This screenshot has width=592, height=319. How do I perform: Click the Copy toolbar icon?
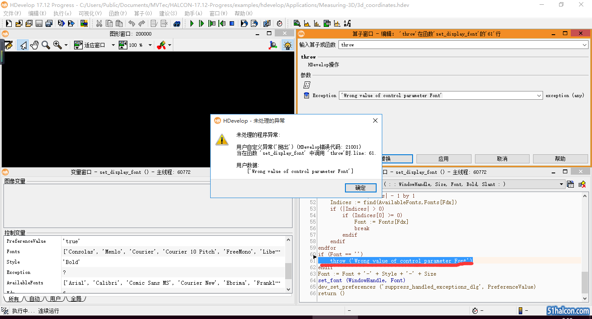pyautogui.click(x=109, y=23)
